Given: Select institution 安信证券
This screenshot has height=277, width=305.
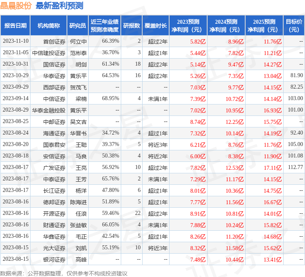Looking at the screenshot, I should [x=54, y=156].
